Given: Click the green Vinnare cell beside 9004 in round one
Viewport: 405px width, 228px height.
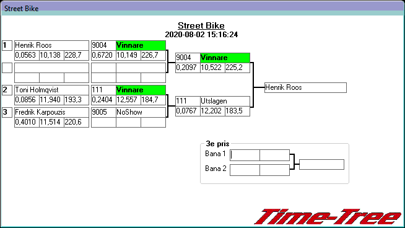Looking at the screenshot, I should click(x=141, y=45).
